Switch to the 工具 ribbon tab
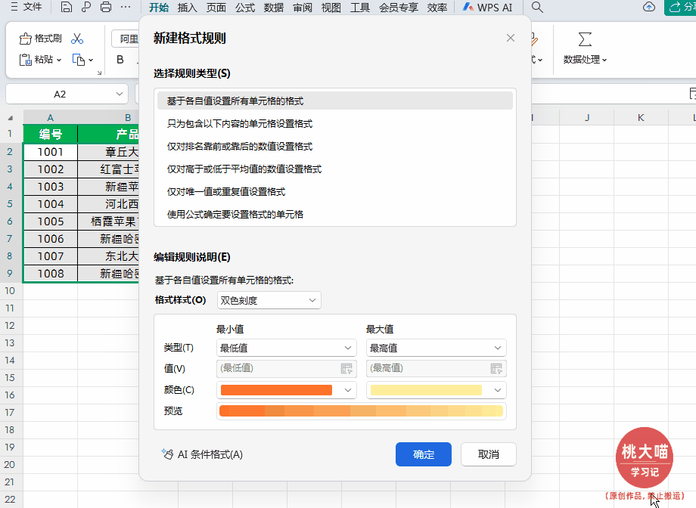Image resolution: width=696 pixels, height=508 pixels. [x=360, y=8]
